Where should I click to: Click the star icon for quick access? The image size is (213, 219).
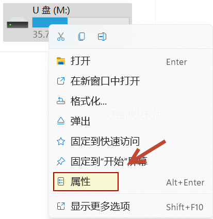[x=61, y=141]
